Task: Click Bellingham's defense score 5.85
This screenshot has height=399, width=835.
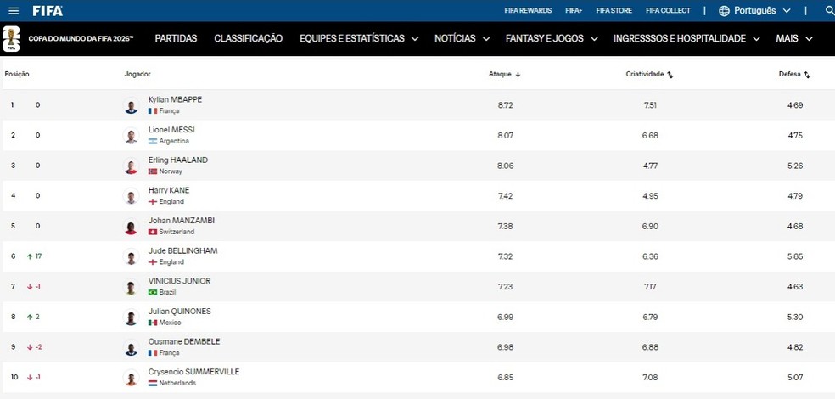Action: (795, 256)
